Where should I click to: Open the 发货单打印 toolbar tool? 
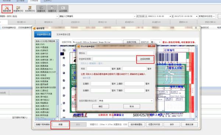(x=30, y=9)
